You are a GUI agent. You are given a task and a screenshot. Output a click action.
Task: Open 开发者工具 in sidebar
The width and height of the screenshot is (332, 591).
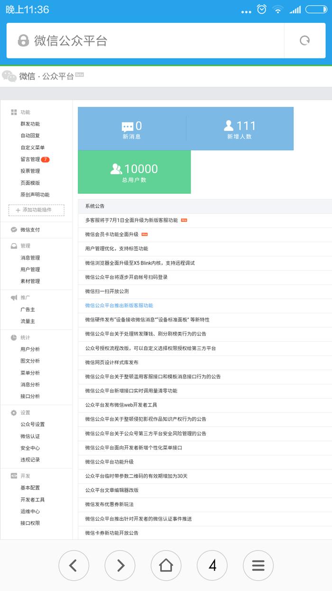tap(32, 499)
